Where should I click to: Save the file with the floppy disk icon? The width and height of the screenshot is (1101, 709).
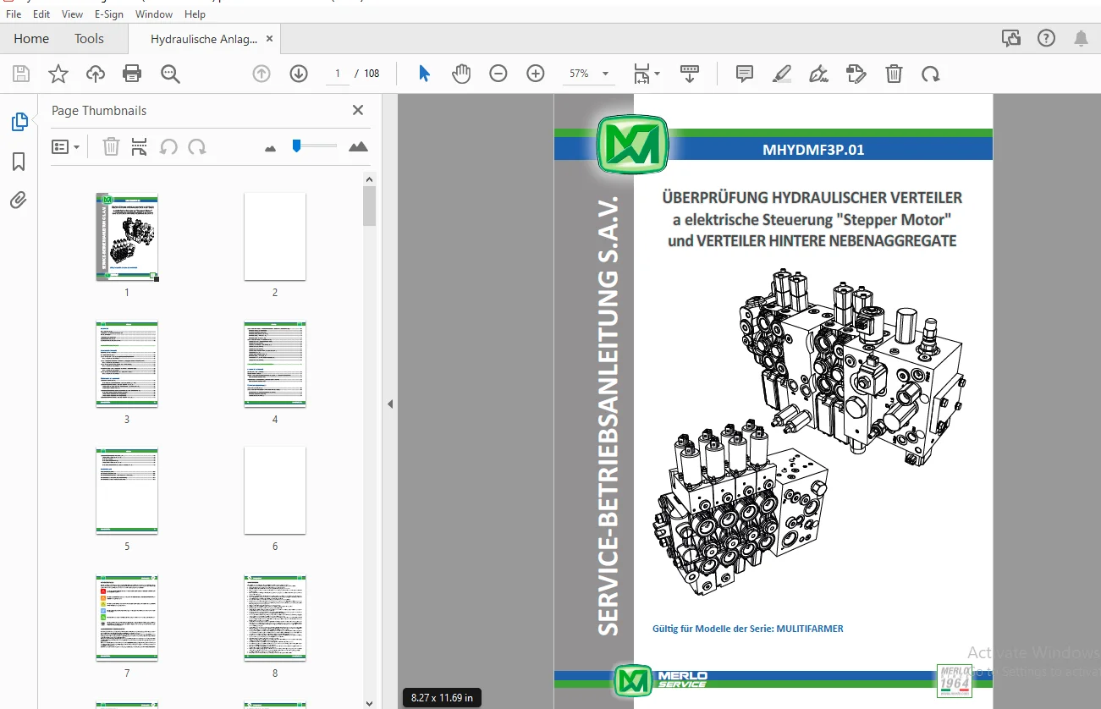coord(21,74)
